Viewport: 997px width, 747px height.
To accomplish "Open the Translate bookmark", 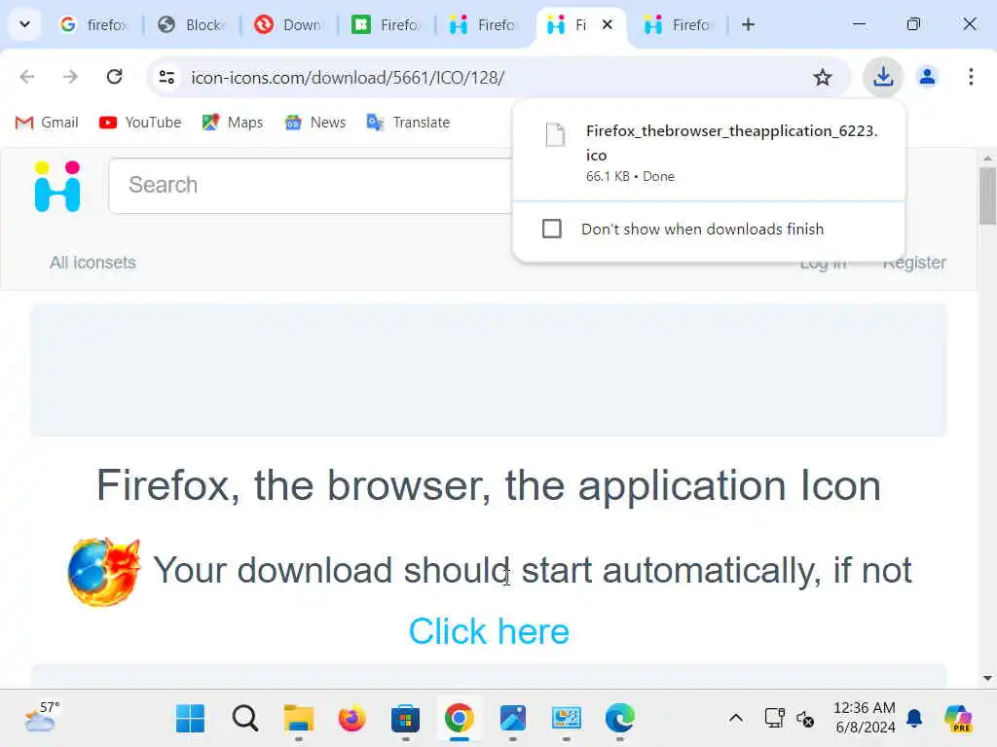I will pyautogui.click(x=408, y=122).
